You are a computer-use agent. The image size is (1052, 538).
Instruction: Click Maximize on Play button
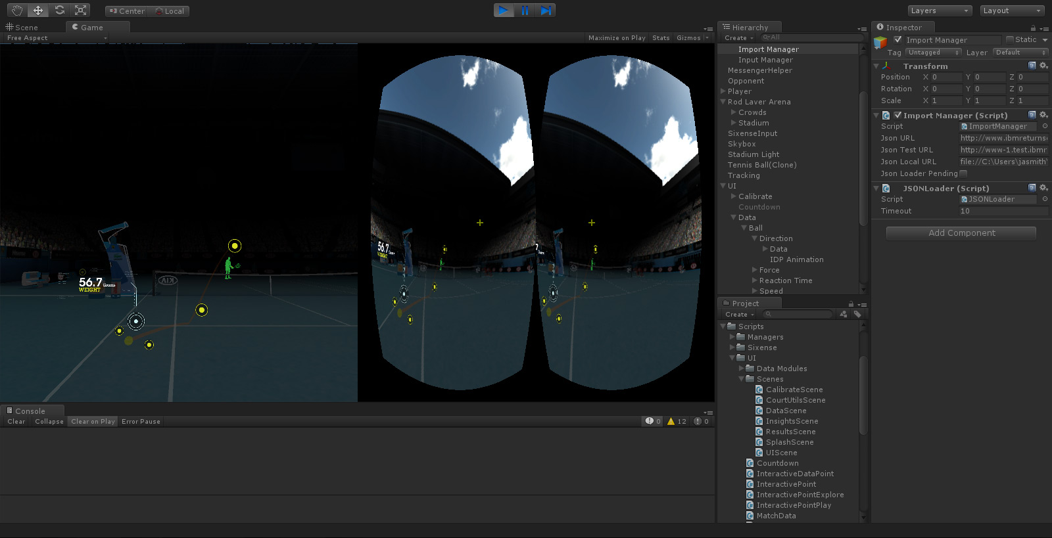click(x=617, y=38)
